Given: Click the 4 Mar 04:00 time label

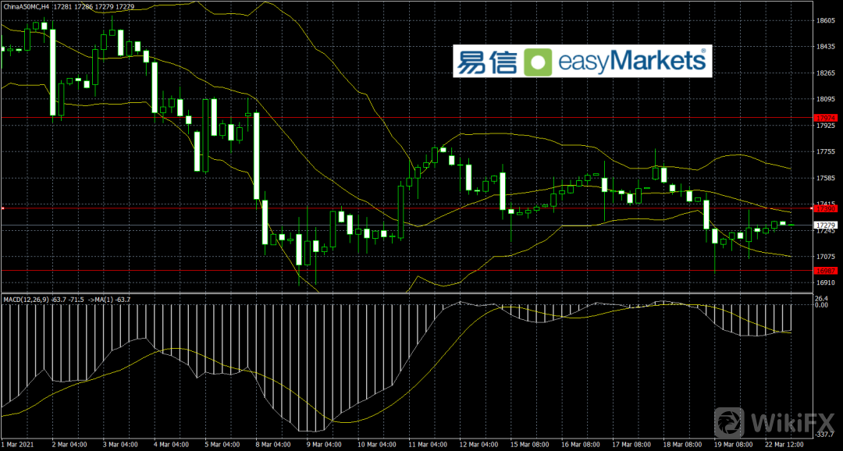Looking at the screenshot, I should [172, 445].
